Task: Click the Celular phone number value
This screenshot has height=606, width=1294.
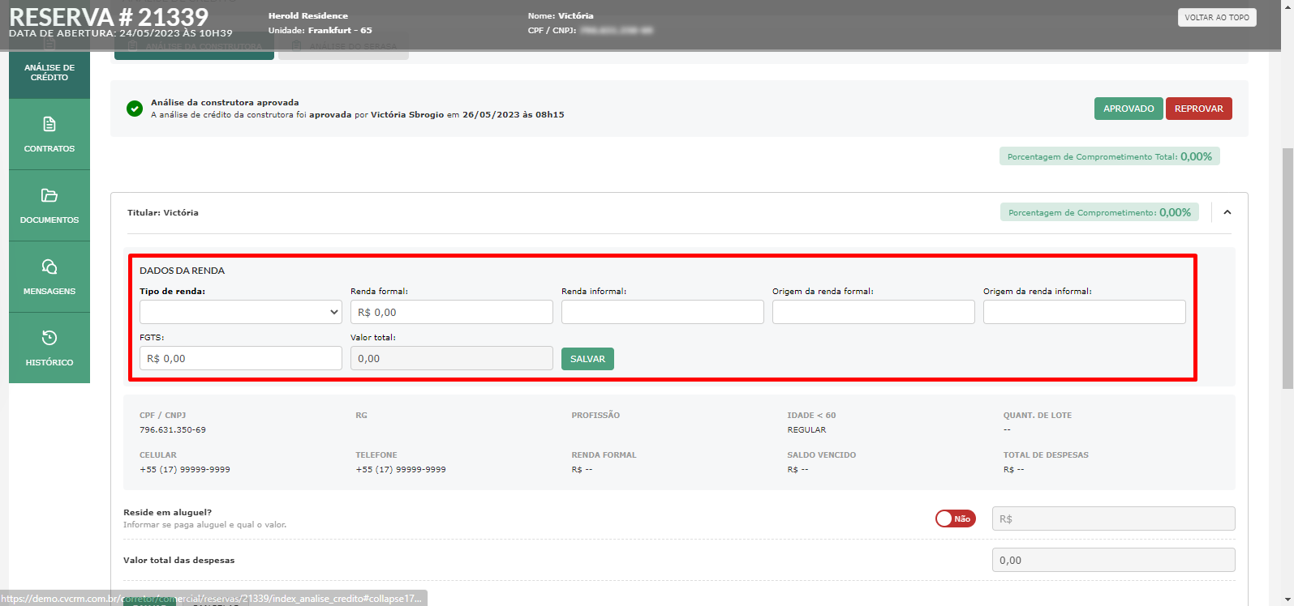Action: pyautogui.click(x=185, y=470)
